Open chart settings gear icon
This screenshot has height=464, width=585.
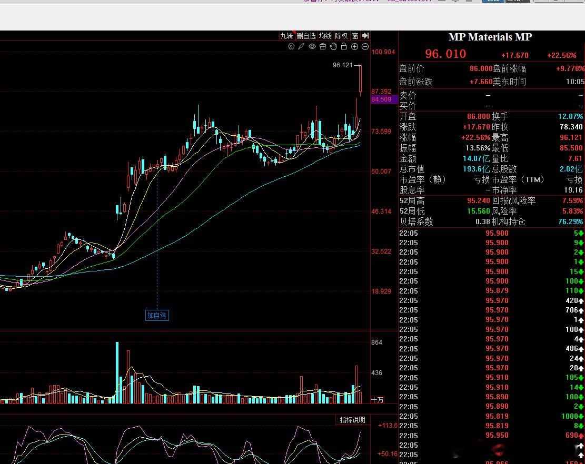coord(291,47)
